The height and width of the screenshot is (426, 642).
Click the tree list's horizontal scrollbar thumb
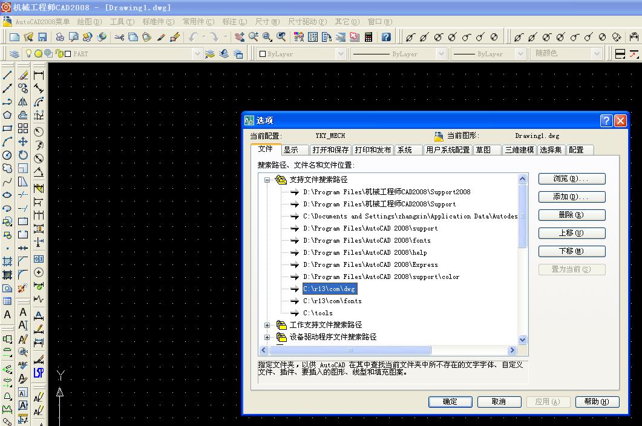[x=350, y=350]
